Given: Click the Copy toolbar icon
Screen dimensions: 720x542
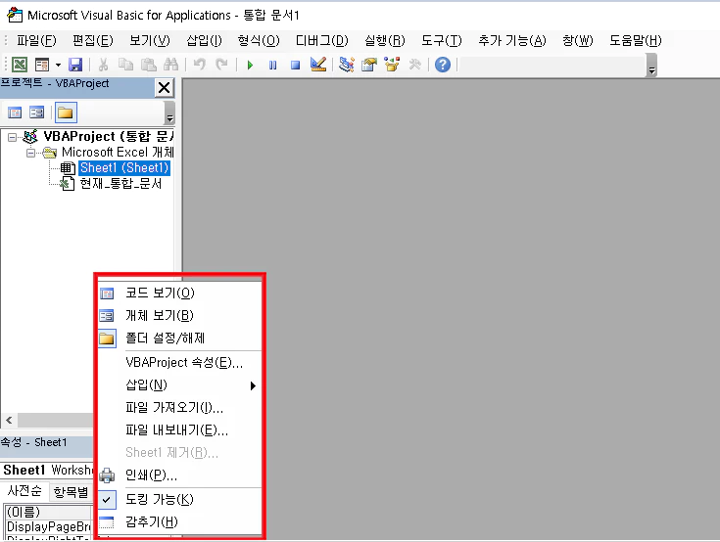Looking at the screenshot, I should (x=125, y=65).
